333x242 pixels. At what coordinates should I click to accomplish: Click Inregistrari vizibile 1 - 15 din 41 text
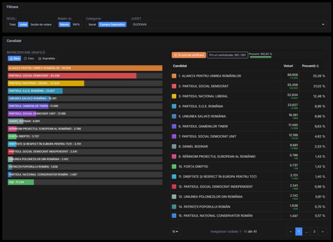coord(233,232)
